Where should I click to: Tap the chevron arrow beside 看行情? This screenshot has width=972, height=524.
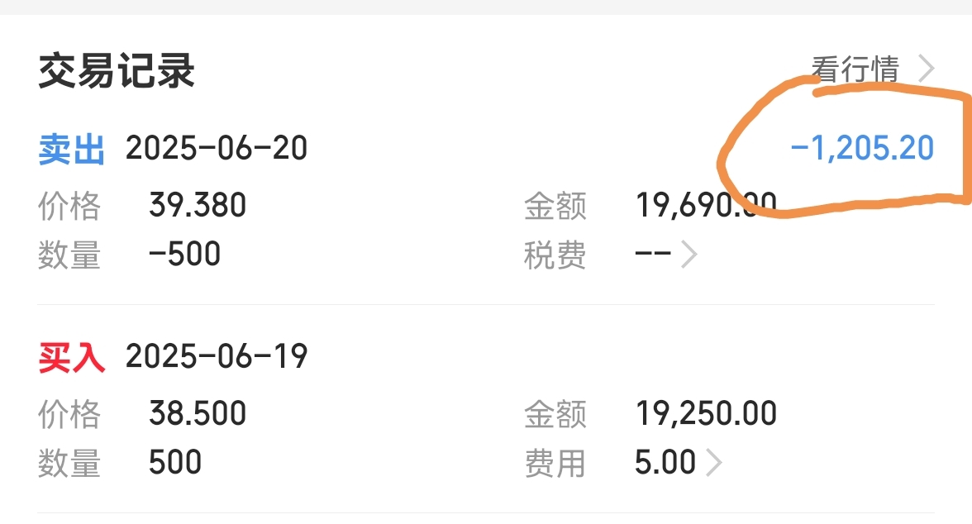[x=926, y=69]
